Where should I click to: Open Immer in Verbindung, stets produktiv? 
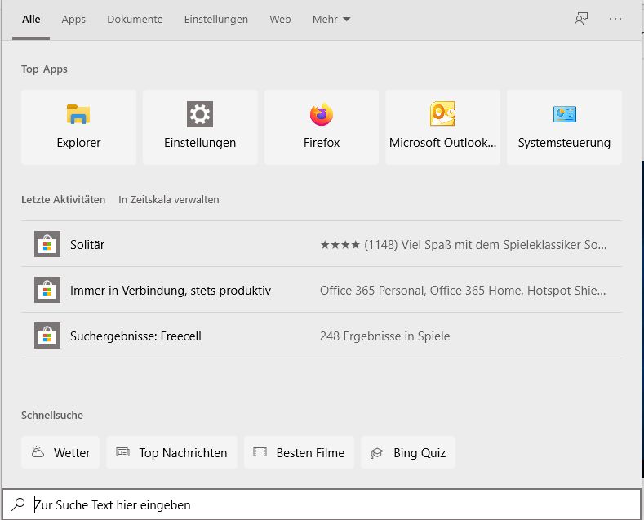pos(322,290)
